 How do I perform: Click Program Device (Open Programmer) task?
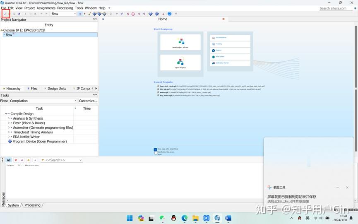tap(39, 141)
